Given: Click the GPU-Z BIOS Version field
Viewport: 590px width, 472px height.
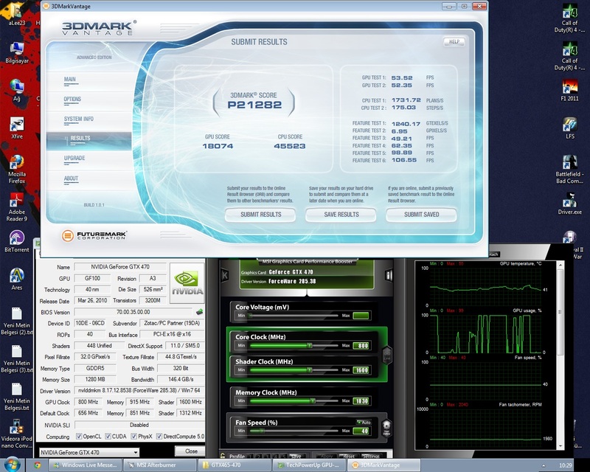Looking at the screenshot, I should click(133, 312).
